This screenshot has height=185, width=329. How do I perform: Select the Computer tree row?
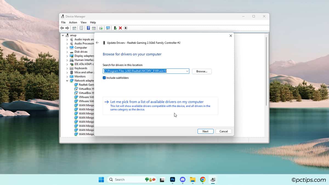(78, 48)
